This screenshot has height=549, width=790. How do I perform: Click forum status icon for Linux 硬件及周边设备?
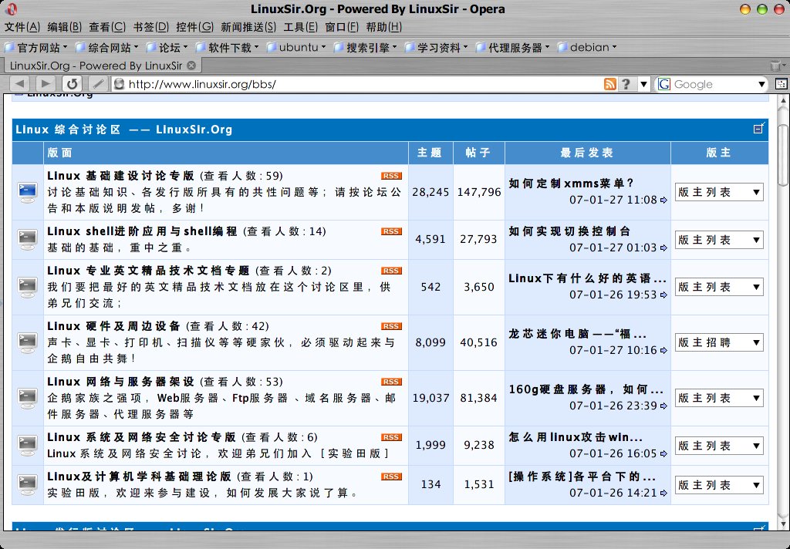point(28,342)
